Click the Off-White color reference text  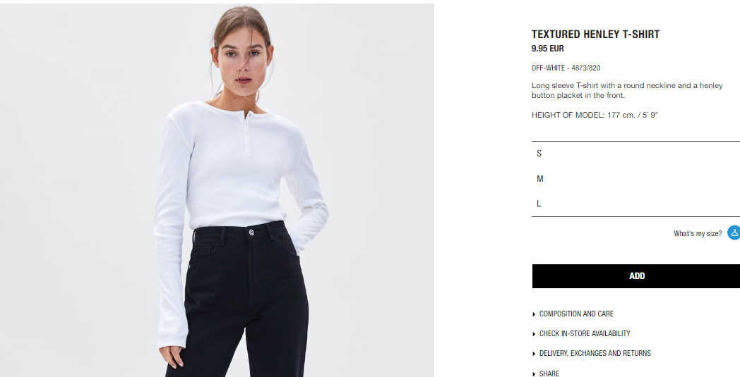point(566,68)
